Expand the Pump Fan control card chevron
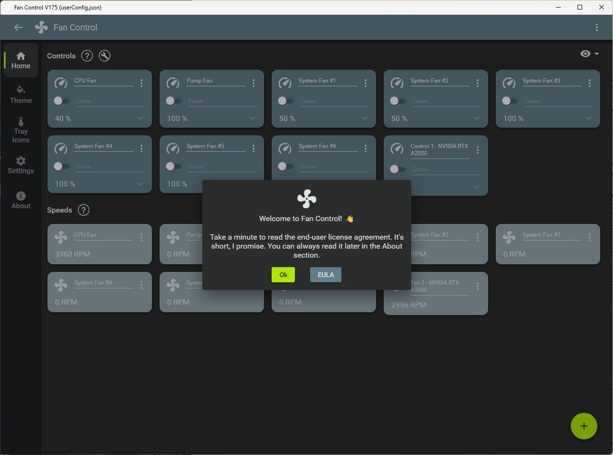The width and height of the screenshot is (613, 455). click(x=253, y=118)
